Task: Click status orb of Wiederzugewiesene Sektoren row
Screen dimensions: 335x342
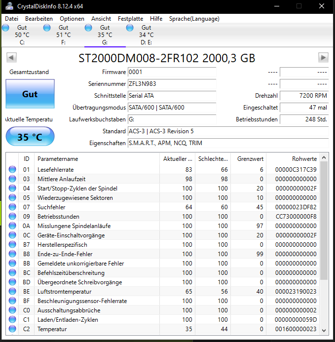Action: [x=12, y=197]
